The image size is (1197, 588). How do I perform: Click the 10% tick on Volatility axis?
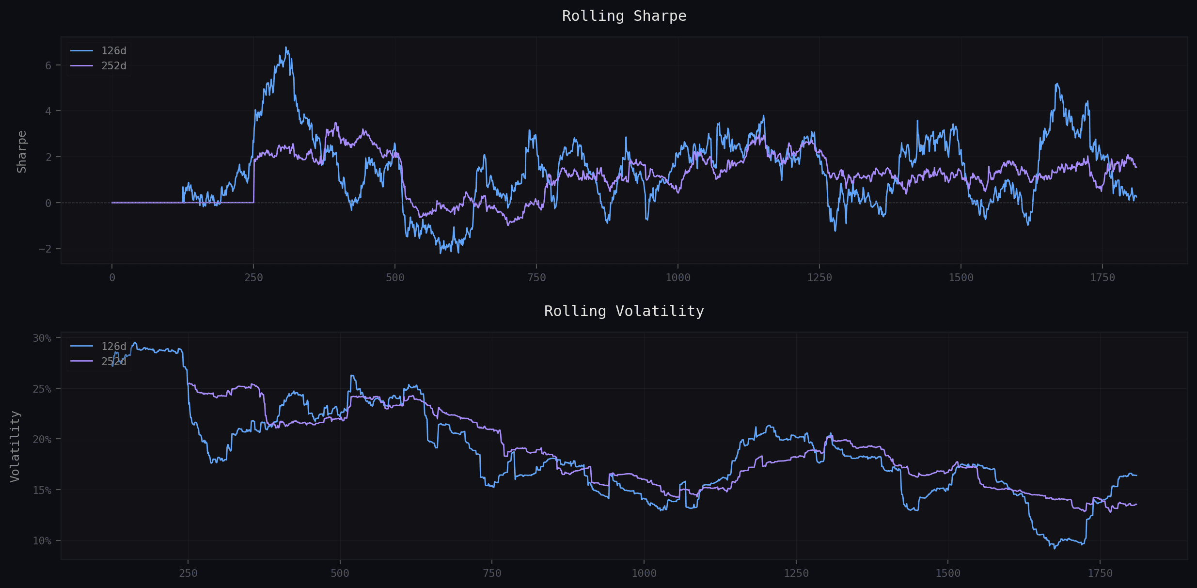pyautogui.click(x=42, y=541)
